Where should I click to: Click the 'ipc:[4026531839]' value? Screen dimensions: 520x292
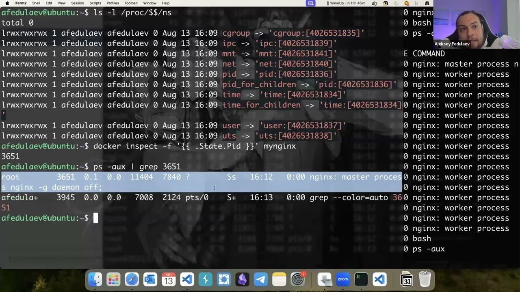point(296,43)
